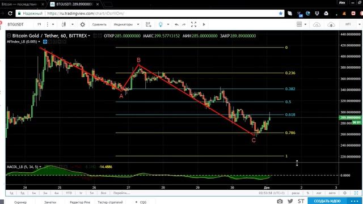Open interval dropdown arrow next to 1Ч
Image resolution: width=363 pixels, height=204 pixels.
pyautogui.click(x=53, y=24)
